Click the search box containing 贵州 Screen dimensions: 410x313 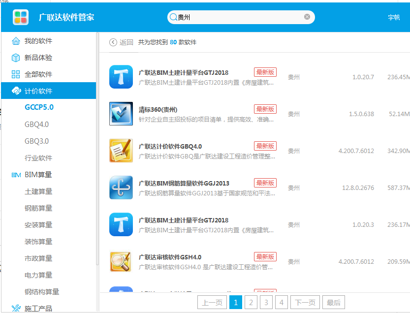(x=241, y=17)
